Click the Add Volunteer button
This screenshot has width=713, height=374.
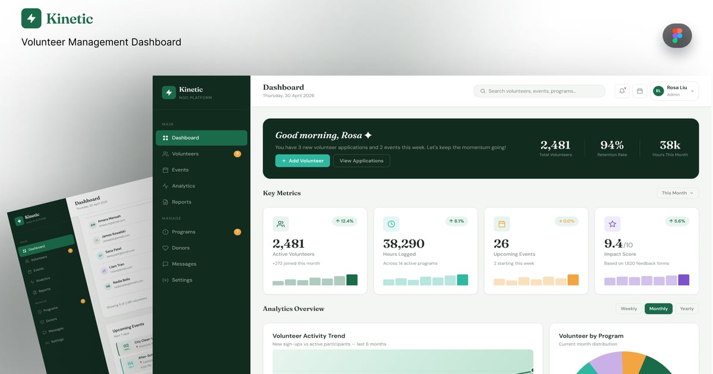click(302, 161)
